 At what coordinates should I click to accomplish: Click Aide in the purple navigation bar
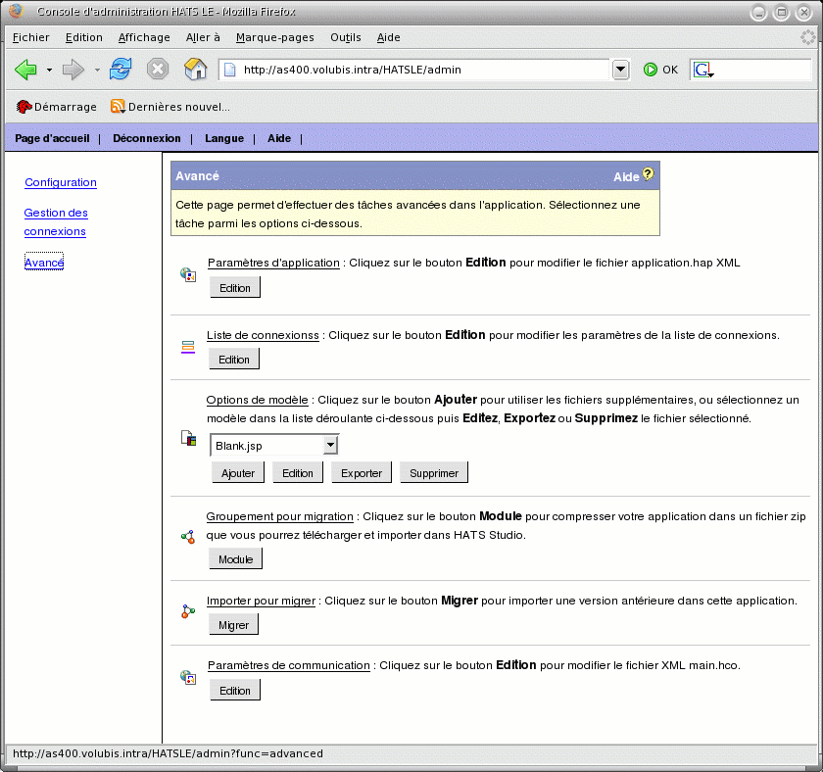[x=279, y=138]
